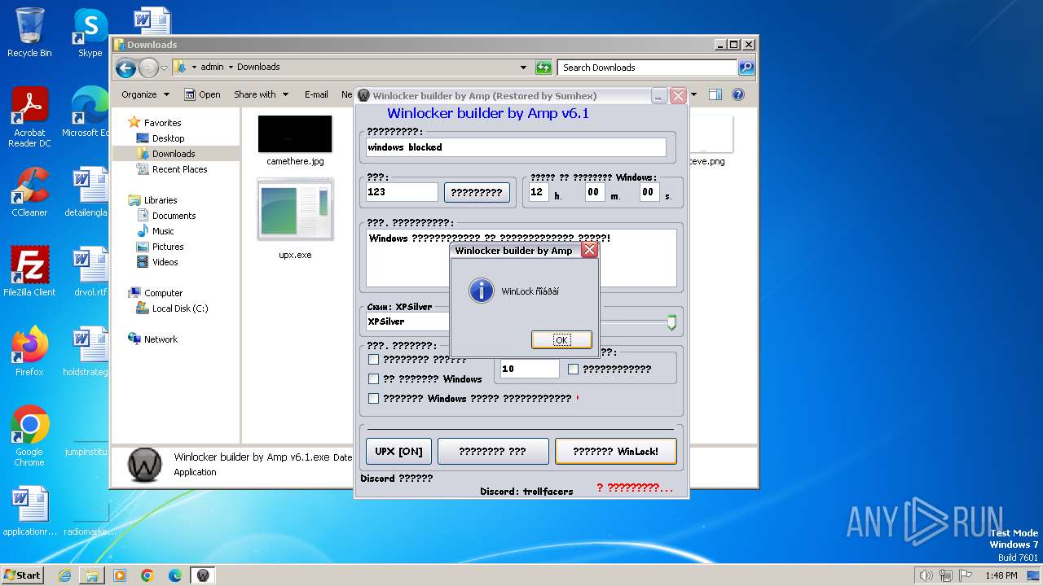Screen dimensions: 1043x586
Task: Click the Winlocker builder taskbar icon
Action: 203,575
